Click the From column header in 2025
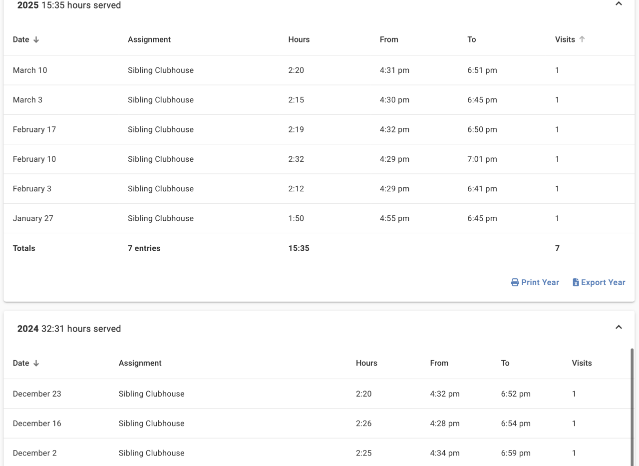Viewport: 639px width, 466px height. (x=389, y=40)
